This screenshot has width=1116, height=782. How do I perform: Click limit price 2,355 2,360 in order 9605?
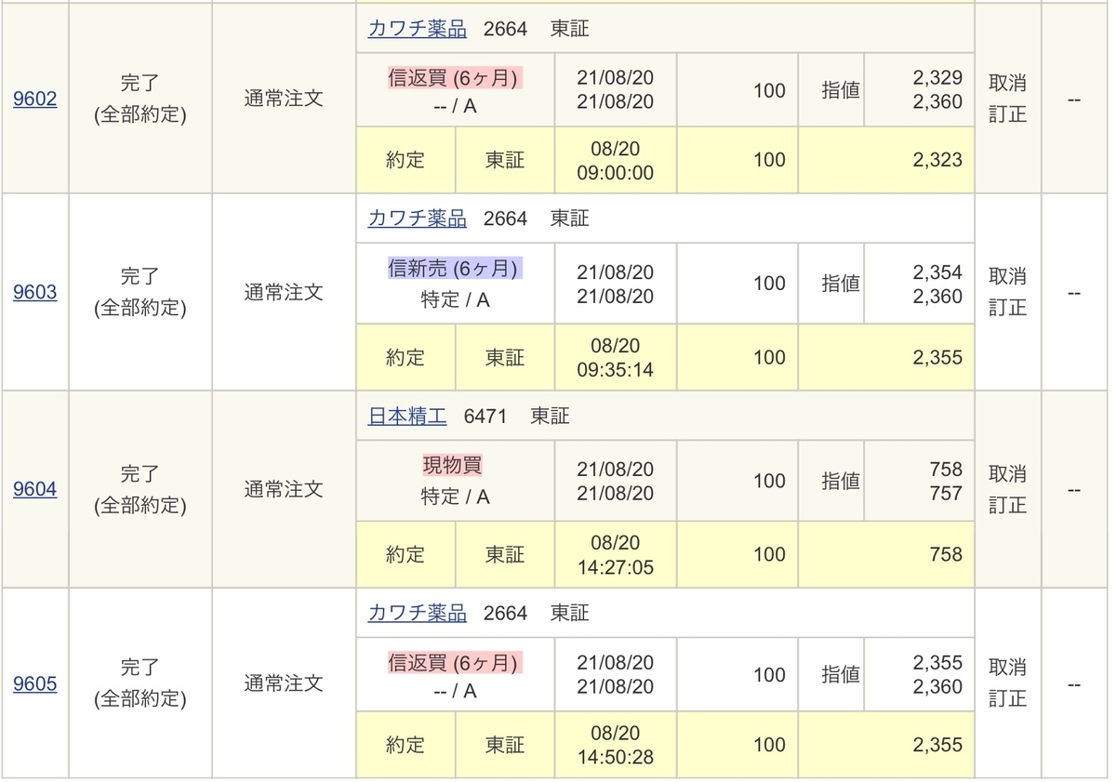pos(937,675)
